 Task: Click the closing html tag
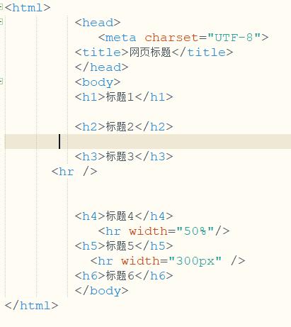(x=31, y=306)
